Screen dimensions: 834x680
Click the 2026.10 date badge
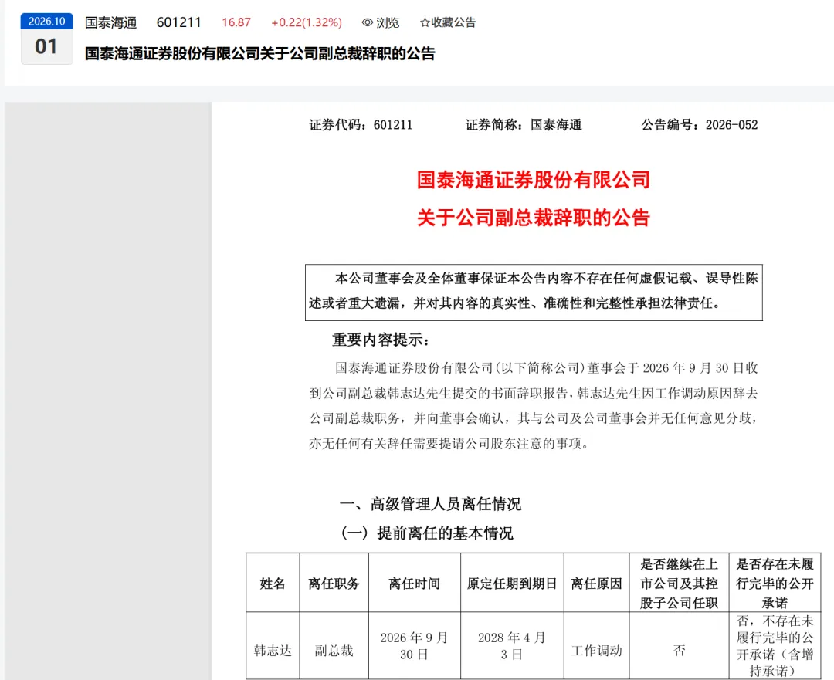click(47, 22)
